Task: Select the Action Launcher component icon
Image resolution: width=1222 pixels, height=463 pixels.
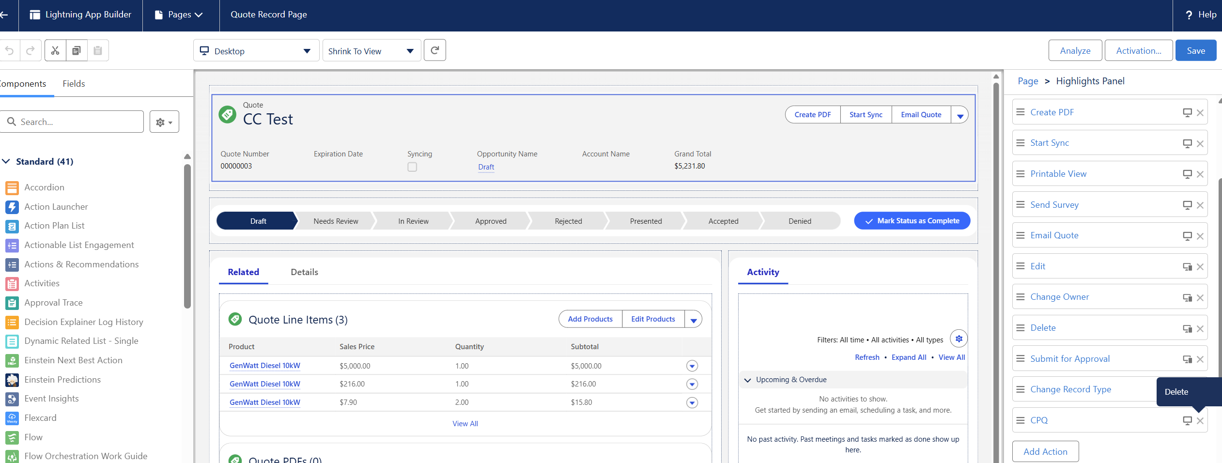Action: 12,207
